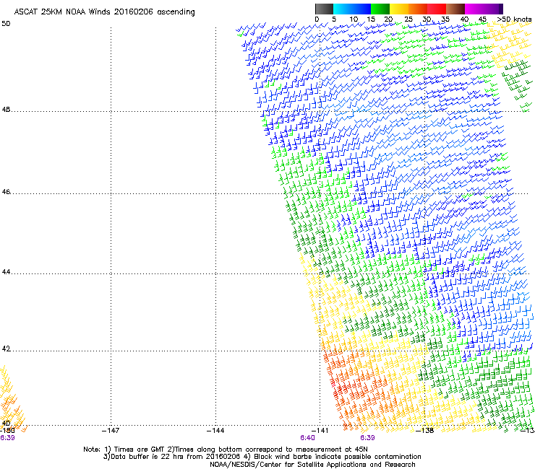Click the cyan-to-blue 5–15 knots legend segment
535x469 pixels.
(352, 9)
